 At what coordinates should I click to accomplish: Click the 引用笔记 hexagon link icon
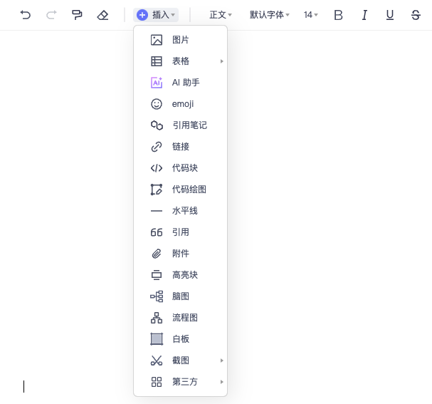tap(157, 125)
